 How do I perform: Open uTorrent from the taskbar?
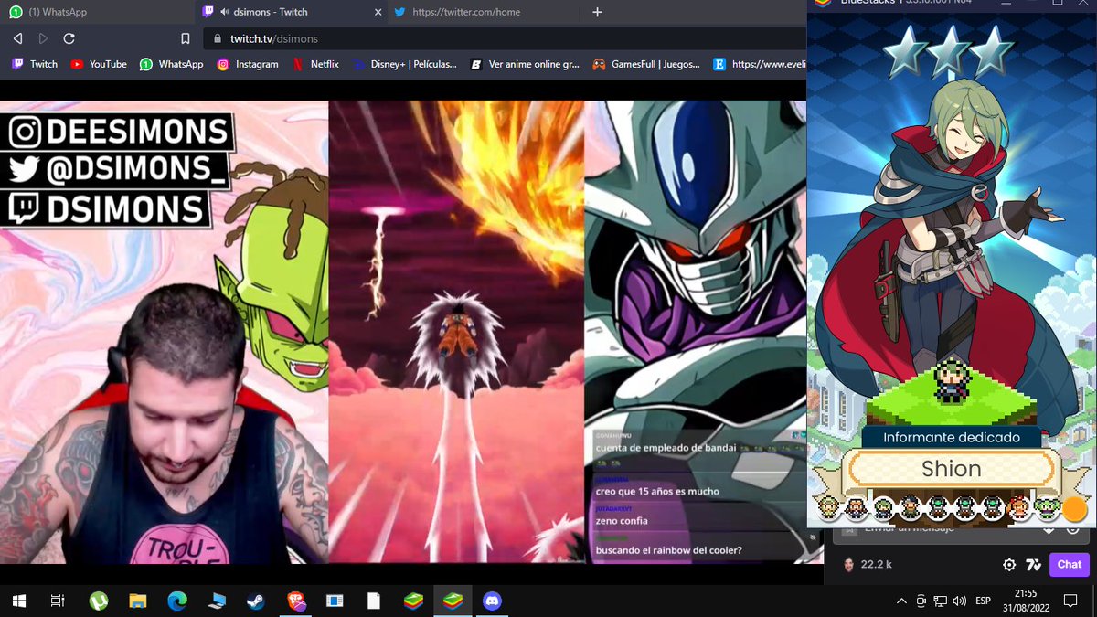click(98, 601)
